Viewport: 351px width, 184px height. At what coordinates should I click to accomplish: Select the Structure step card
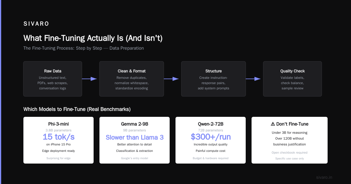click(x=214, y=79)
